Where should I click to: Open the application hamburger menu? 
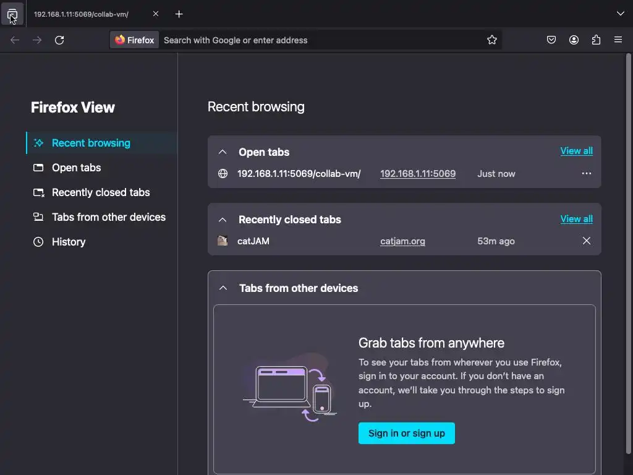click(618, 40)
